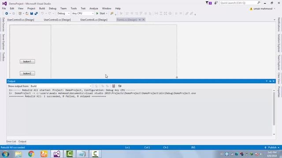Select button2 on the form designer
The width and height of the screenshot is (282, 158).
pos(27,73)
